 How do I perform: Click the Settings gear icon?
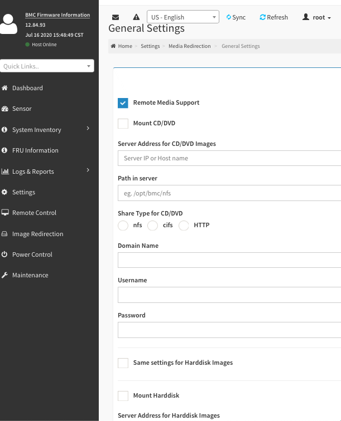point(4,192)
